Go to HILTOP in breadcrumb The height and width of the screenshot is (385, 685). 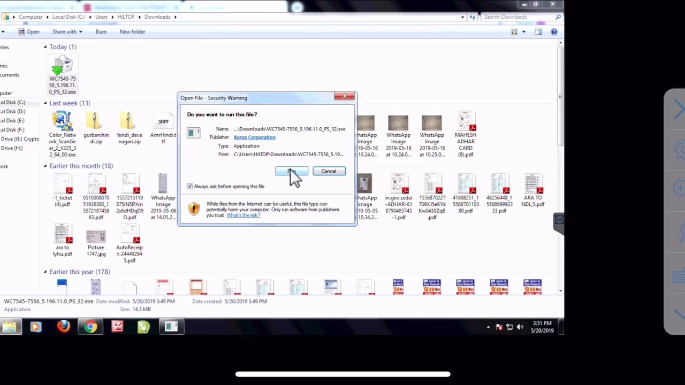click(x=126, y=17)
